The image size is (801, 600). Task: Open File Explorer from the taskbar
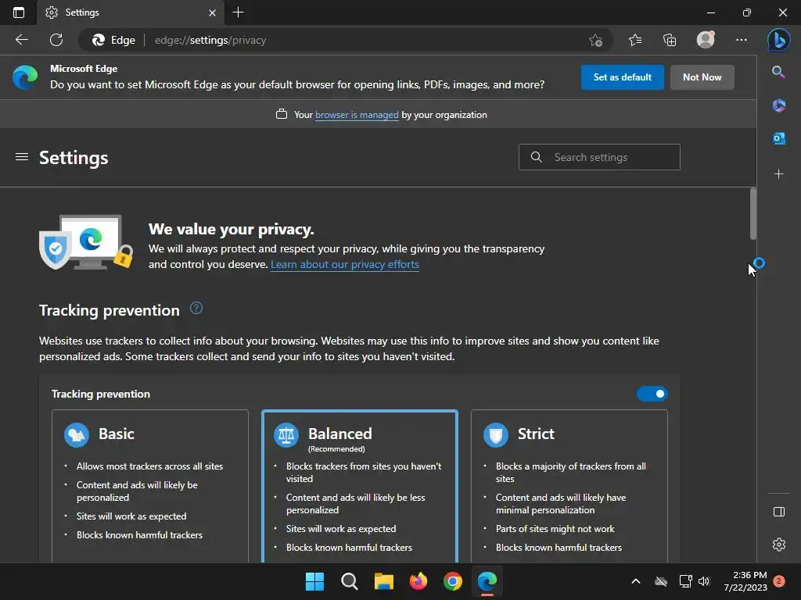click(383, 581)
